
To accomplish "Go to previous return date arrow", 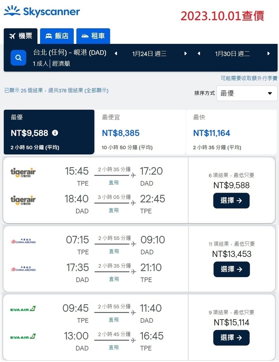I will [x=199, y=54].
